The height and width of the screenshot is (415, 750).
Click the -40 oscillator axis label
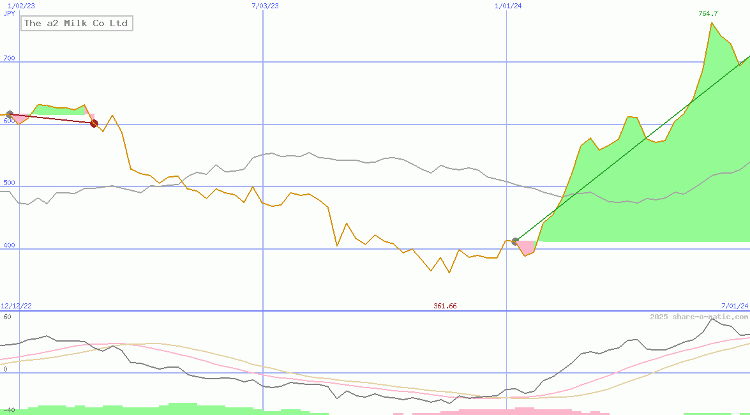[8, 410]
